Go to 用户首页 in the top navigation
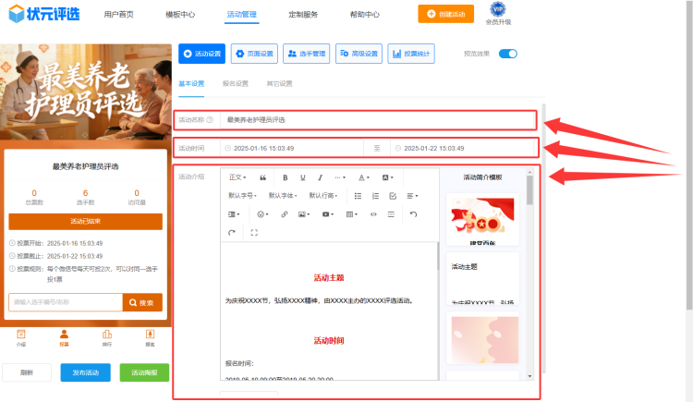693x402 pixels. coord(119,14)
